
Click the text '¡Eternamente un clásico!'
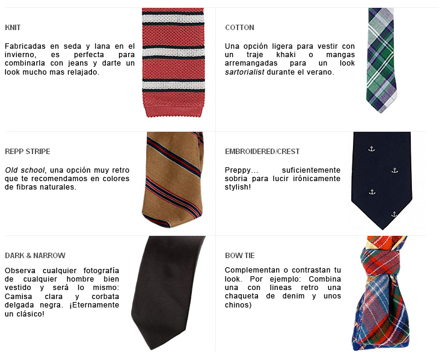coord(62,309)
